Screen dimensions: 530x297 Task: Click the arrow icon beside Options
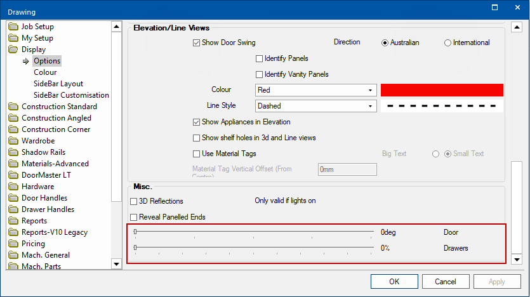coord(25,61)
